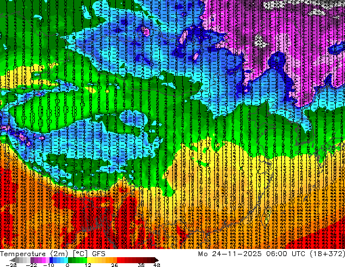Click the "[°C]" unit label

[81, 254]
